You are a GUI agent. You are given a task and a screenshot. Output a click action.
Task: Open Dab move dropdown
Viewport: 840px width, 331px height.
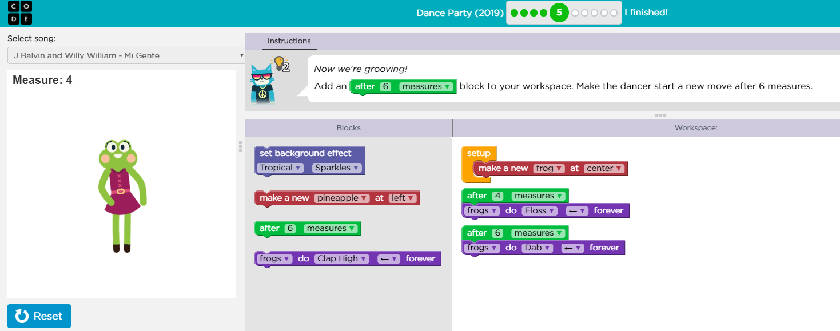click(x=538, y=248)
